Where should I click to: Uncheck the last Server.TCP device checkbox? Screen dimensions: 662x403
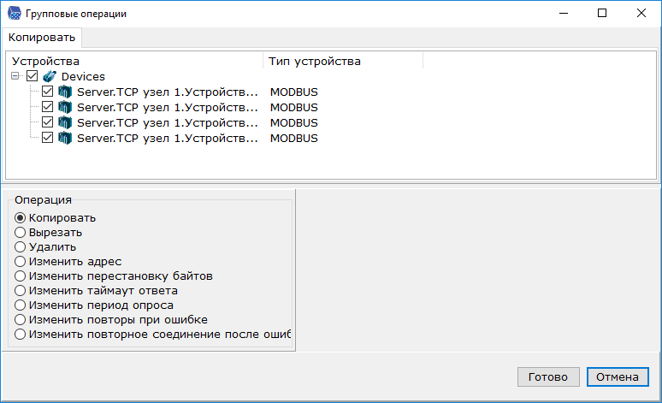click(47, 138)
